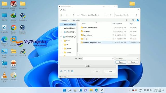Select the support folder in tree

(x=69, y=52)
